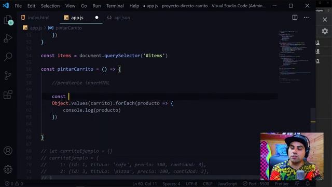Screen dimensions: 332x187
Task: Open the Extensions view
Action: 8,95
